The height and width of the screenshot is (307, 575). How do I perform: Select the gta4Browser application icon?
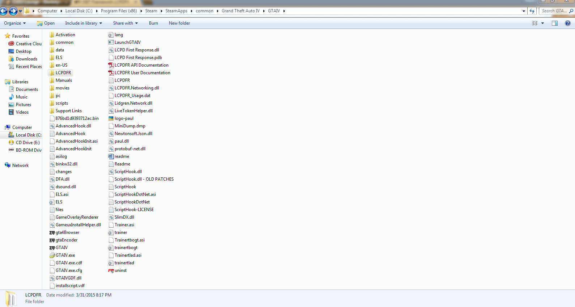(52, 232)
